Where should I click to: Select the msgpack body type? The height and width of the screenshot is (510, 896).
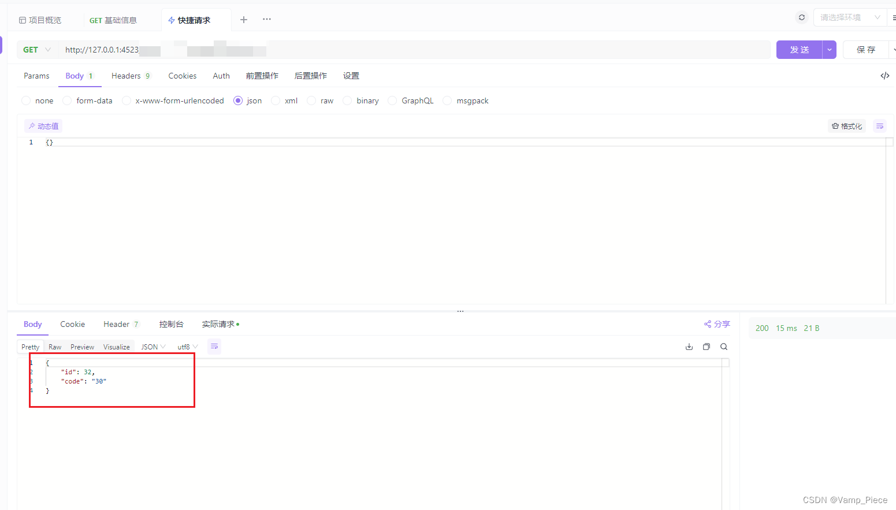(x=466, y=100)
